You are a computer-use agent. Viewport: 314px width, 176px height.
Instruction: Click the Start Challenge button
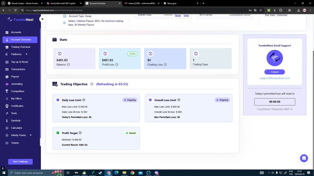pyautogui.click(x=20, y=162)
